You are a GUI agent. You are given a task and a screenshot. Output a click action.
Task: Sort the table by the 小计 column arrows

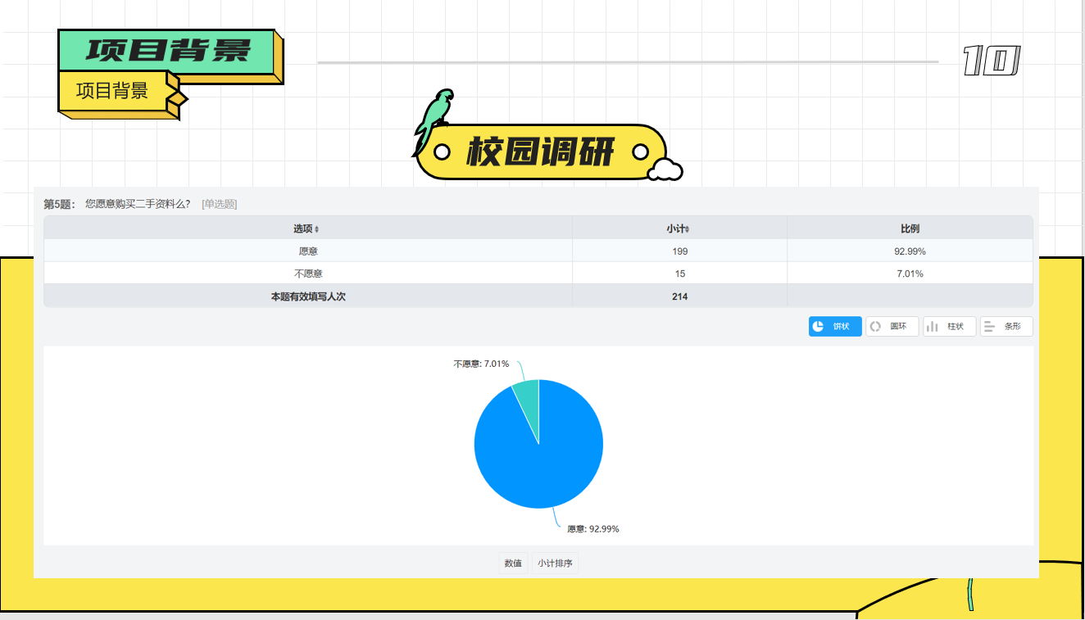click(687, 229)
